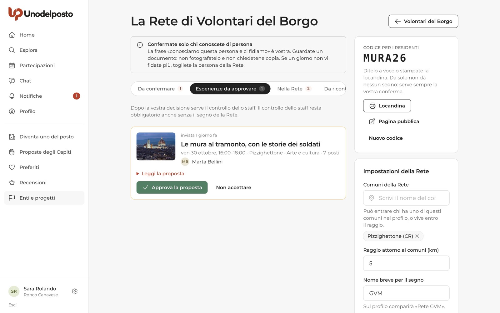Viewport: 500px width, 313px height.
Task: Click the Recensioni star icon
Action: point(12,183)
